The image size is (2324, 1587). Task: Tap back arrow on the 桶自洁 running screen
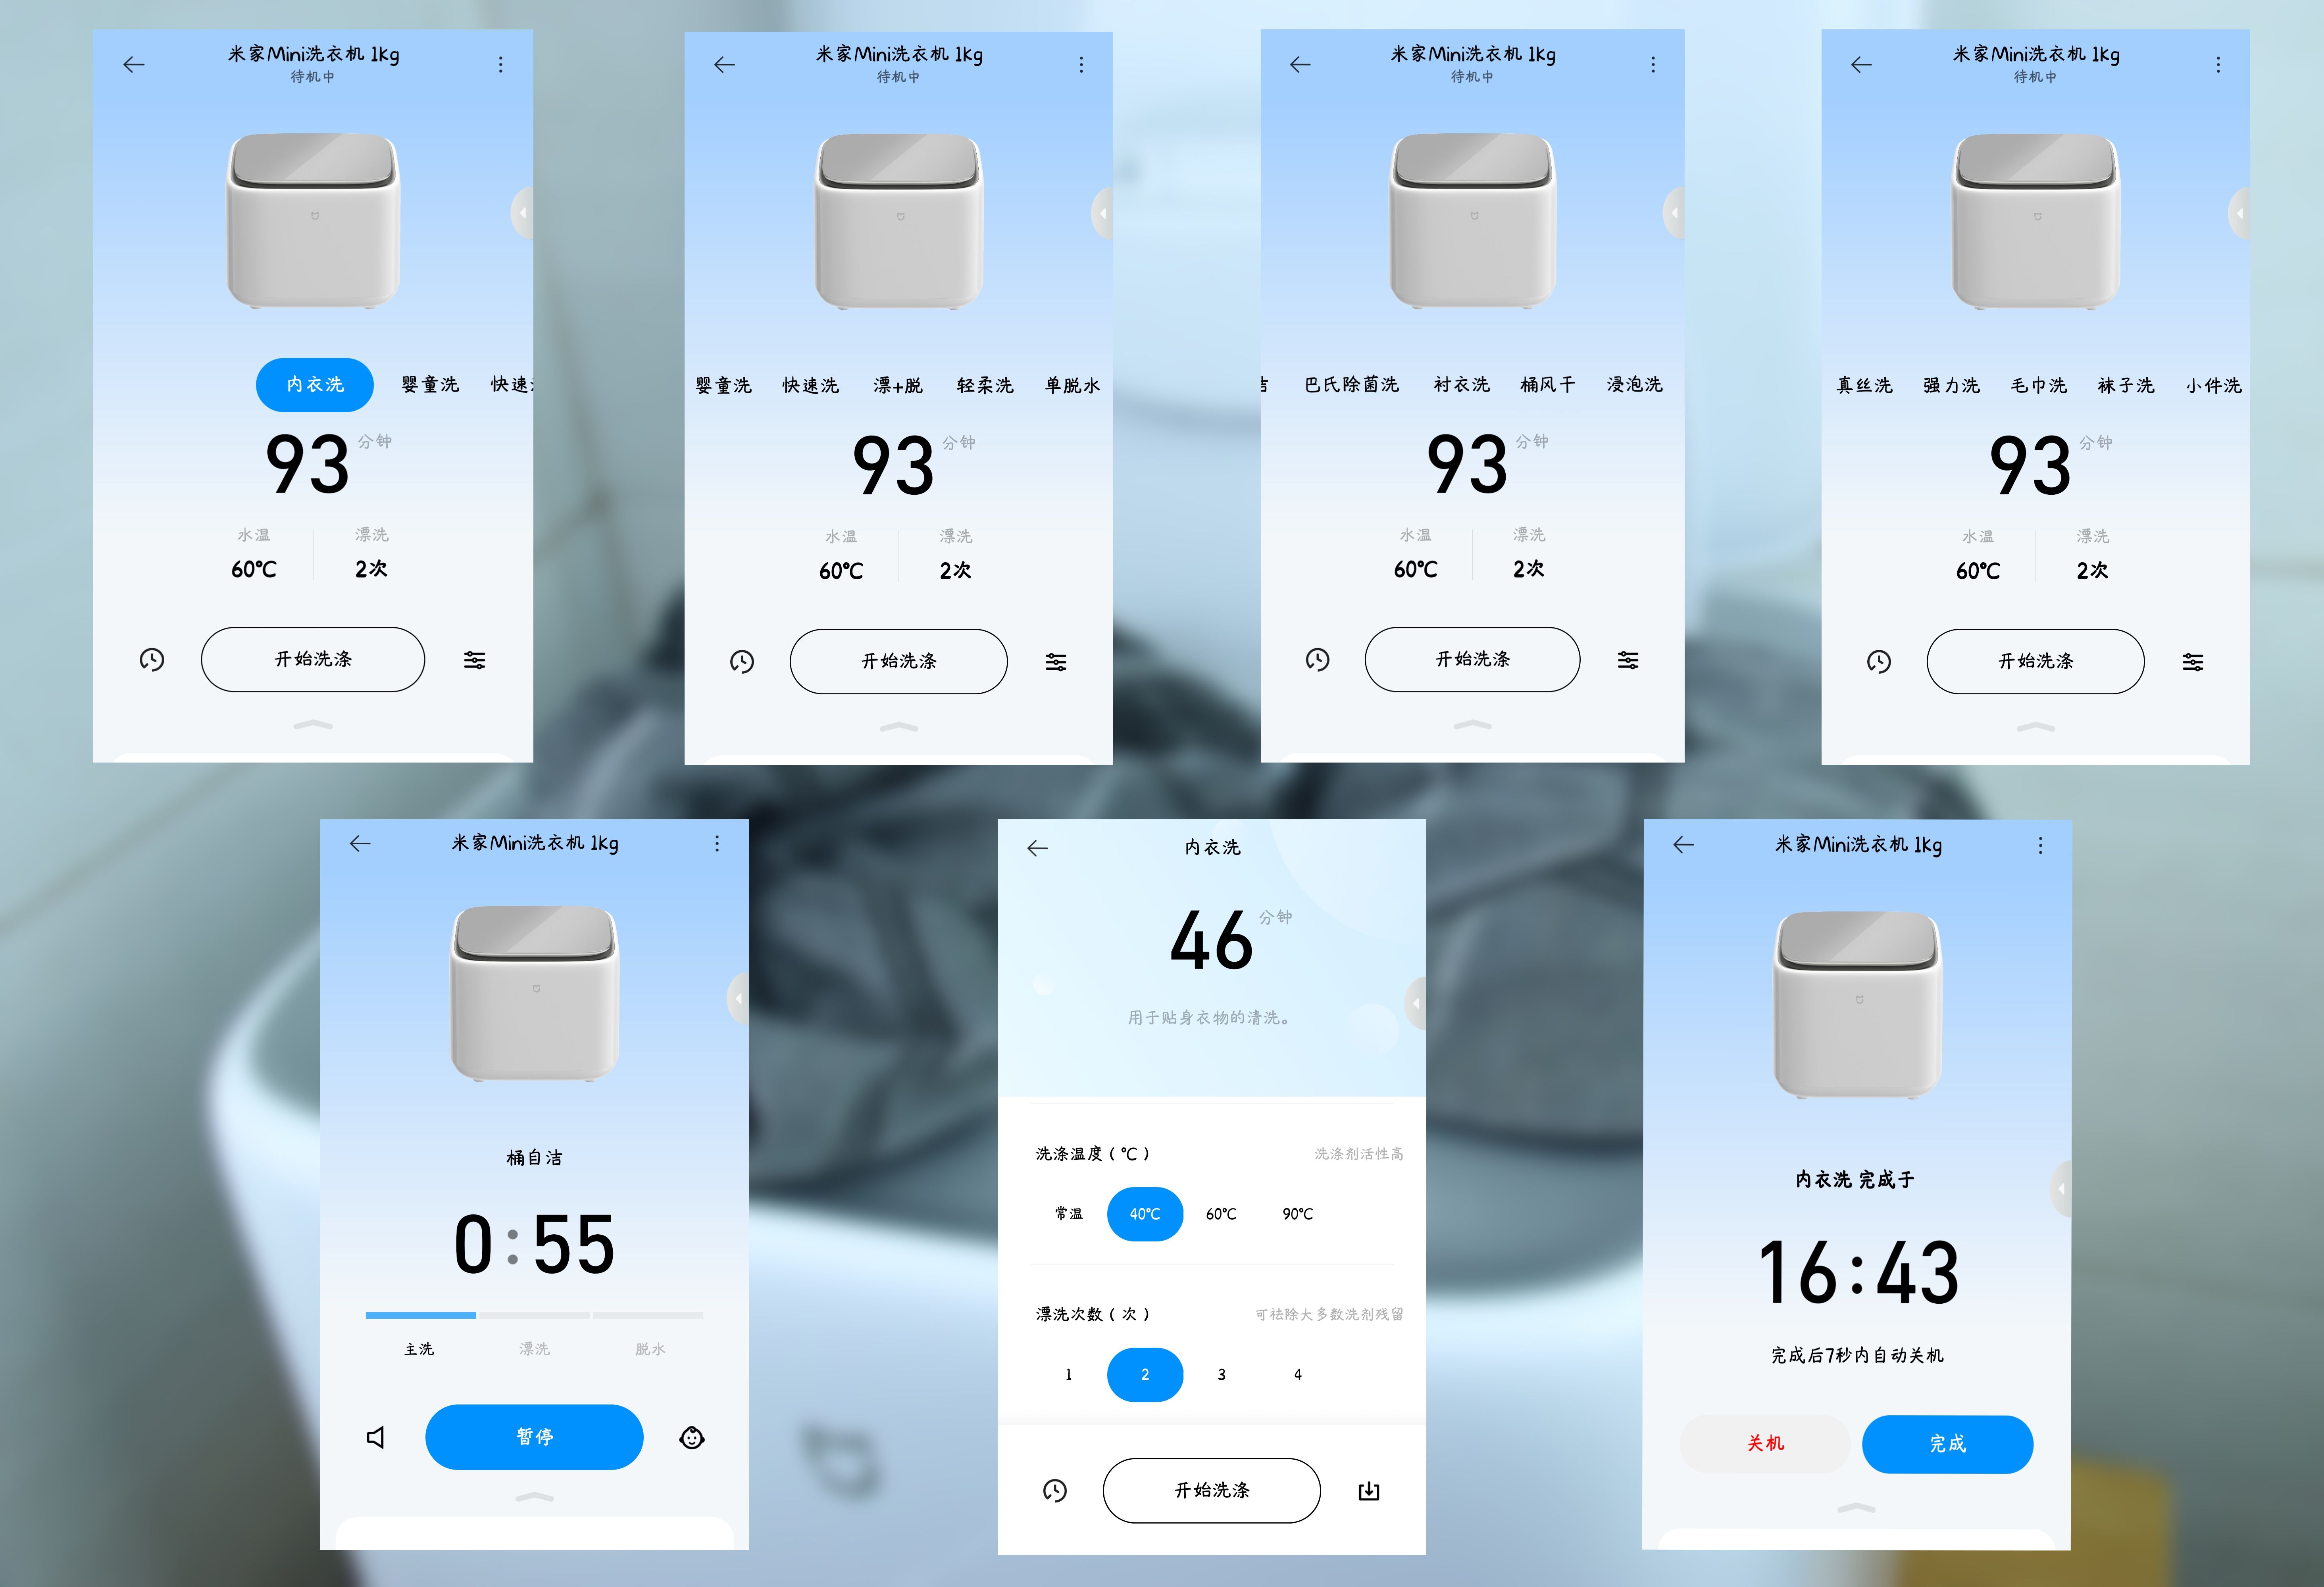click(360, 844)
